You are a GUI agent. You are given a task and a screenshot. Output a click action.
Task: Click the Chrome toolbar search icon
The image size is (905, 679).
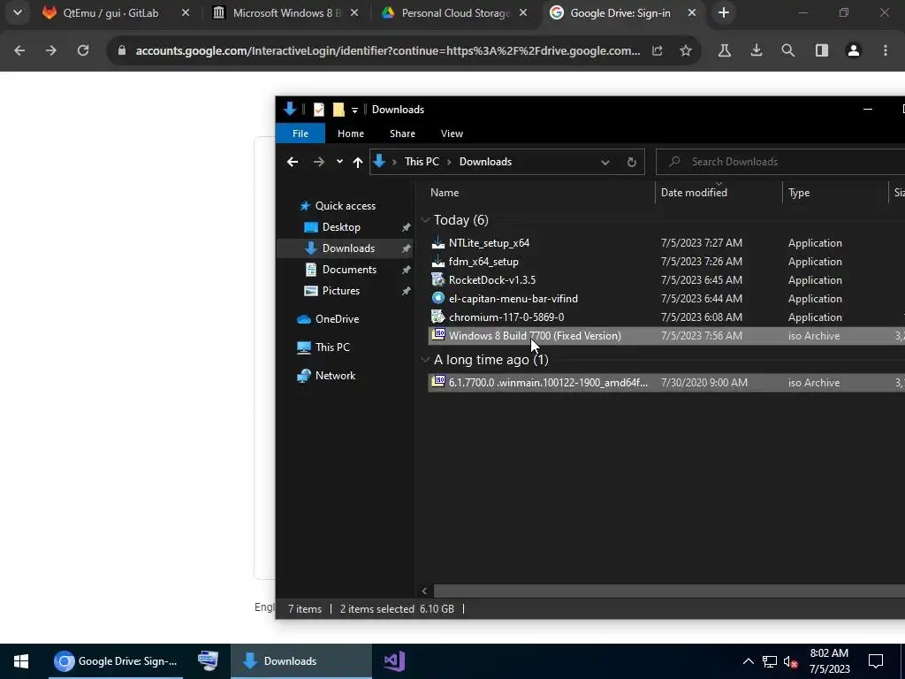[x=787, y=50]
